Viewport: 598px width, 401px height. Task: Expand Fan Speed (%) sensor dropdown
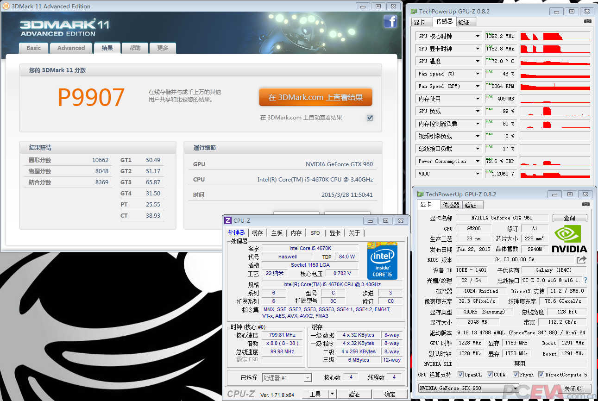click(478, 74)
